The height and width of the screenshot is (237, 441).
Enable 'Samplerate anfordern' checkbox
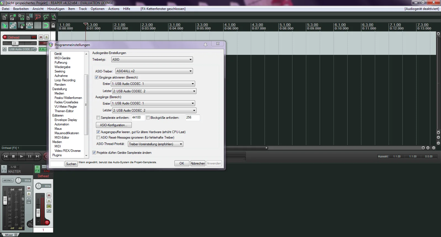tap(98, 118)
